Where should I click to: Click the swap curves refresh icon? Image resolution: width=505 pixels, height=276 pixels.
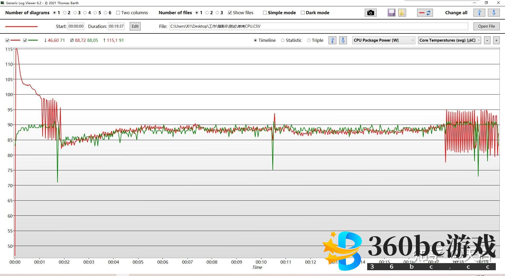click(425, 13)
